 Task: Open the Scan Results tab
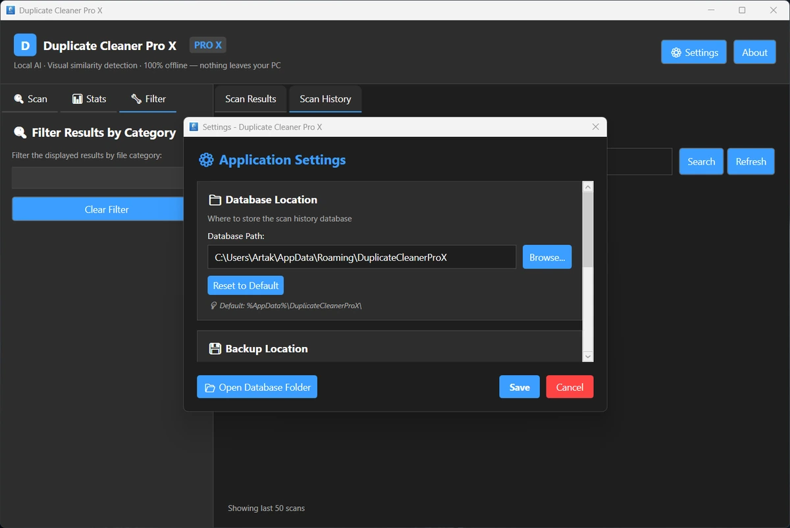[251, 99]
